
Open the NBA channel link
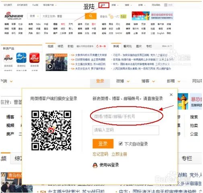[x=38, y=24]
